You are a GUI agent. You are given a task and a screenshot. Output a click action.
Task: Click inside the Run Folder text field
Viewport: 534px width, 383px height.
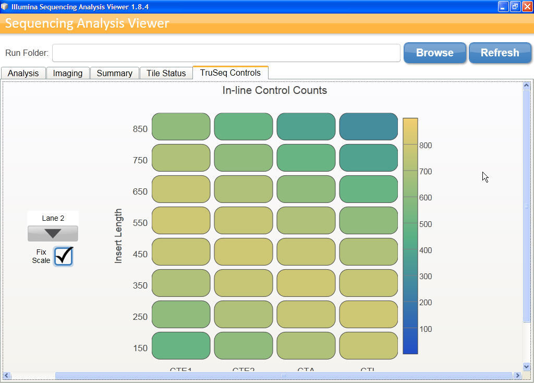pyautogui.click(x=226, y=53)
